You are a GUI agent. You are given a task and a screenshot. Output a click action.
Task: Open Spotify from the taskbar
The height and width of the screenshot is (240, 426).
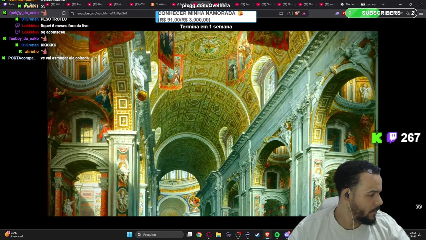point(277,235)
